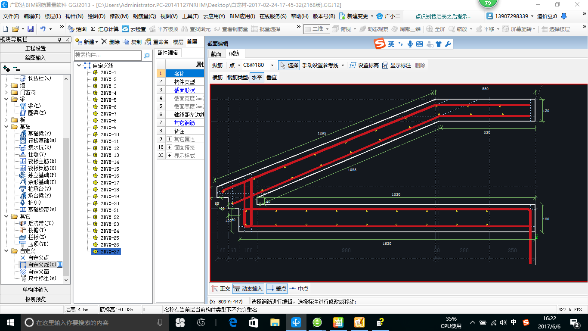Expand the 墙 tree node
Viewport: 588px width, 331px height.
pos(6,85)
